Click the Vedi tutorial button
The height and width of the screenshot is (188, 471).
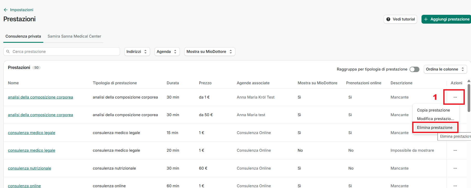tap(400, 19)
